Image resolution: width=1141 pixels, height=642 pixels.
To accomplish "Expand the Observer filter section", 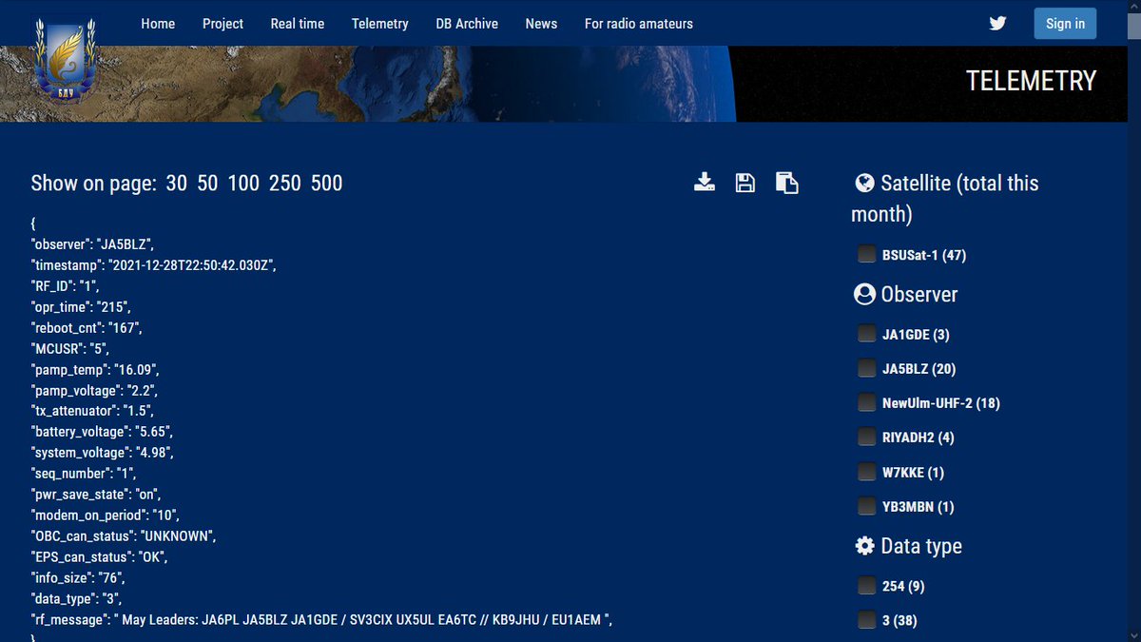I will click(x=919, y=294).
